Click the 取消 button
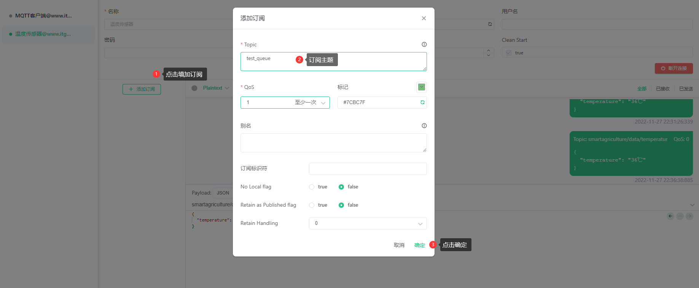699x288 pixels. point(399,245)
